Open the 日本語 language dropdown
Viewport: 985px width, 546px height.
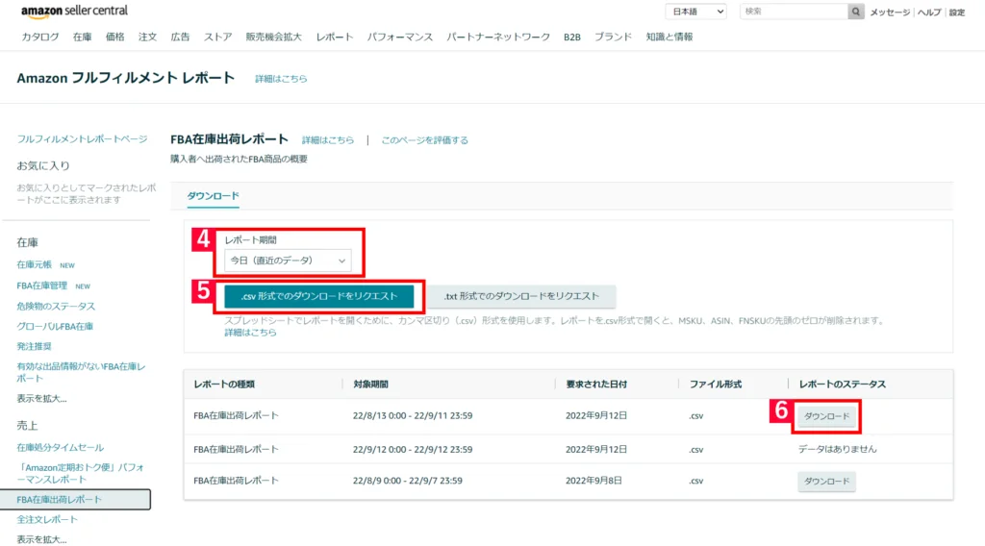[696, 12]
